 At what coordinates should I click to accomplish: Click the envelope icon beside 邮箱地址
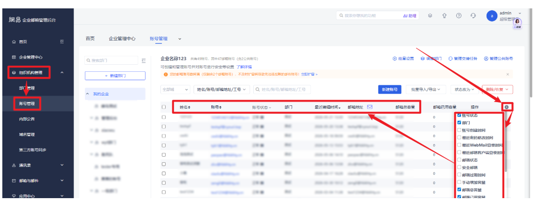click(369, 107)
